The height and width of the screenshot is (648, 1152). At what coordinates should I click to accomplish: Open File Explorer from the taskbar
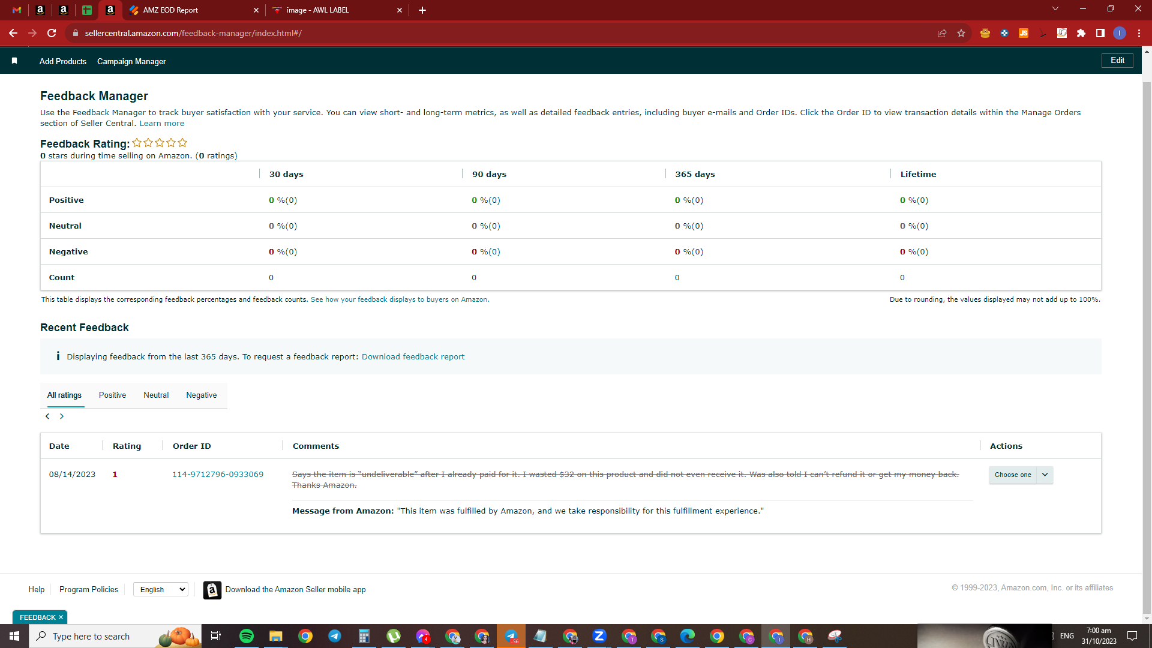(x=275, y=636)
